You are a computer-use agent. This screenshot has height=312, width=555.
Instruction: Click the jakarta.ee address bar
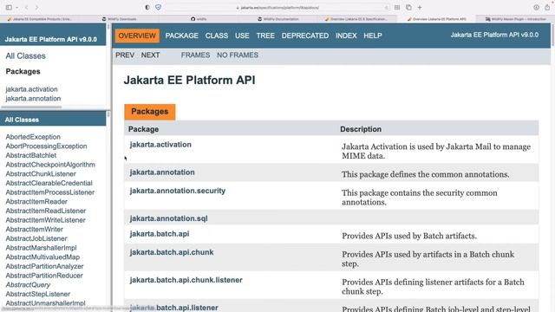point(277,8)
